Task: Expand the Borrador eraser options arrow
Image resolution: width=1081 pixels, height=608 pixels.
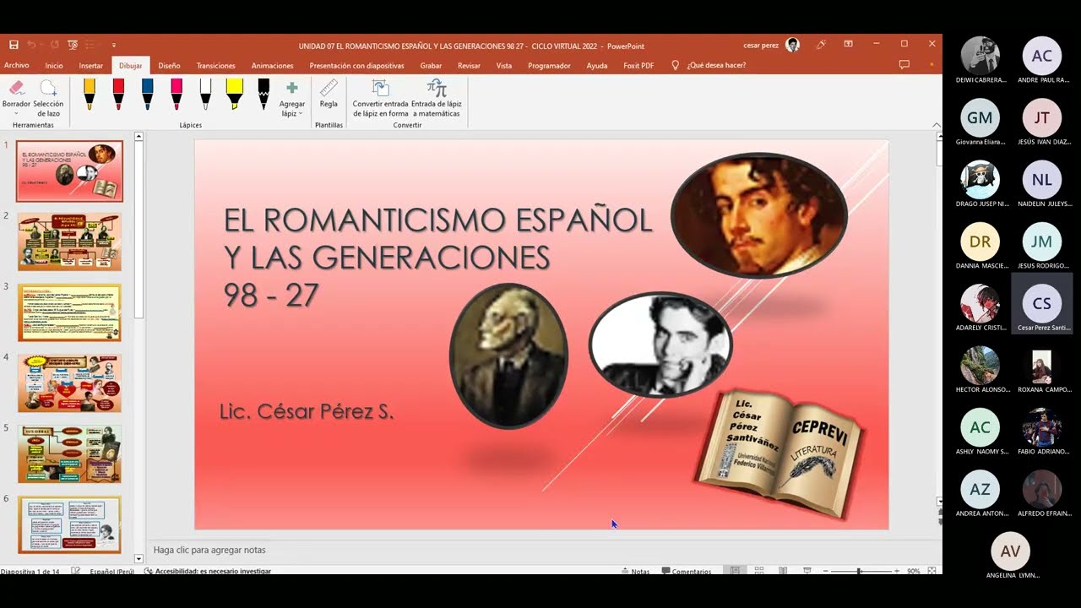Action: coord(16,113)
